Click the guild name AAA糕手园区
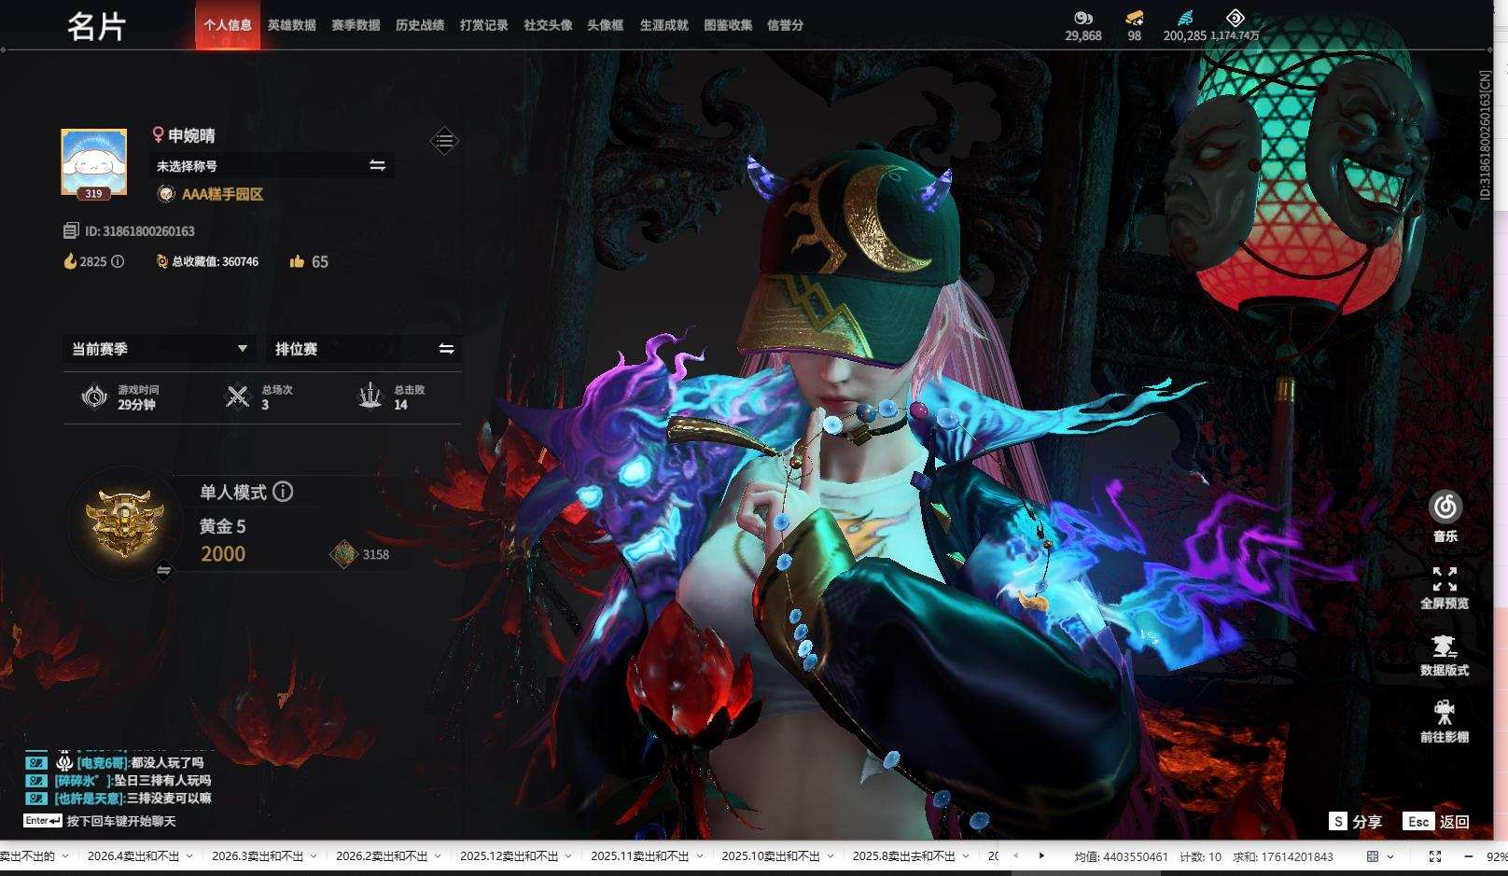This screenshot has height=876, width=1508. [x=222, y=194]
